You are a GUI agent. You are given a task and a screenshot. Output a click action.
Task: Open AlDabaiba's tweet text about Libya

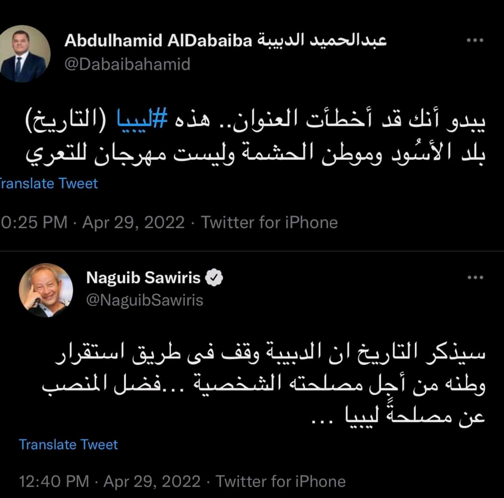pos(256,137)
